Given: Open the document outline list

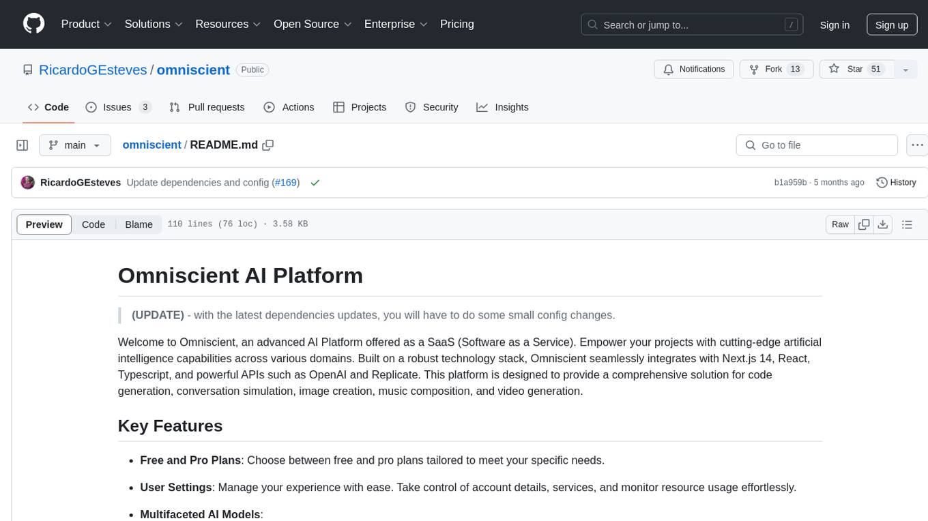Looking at the screenshot, I should click(907, 224).
